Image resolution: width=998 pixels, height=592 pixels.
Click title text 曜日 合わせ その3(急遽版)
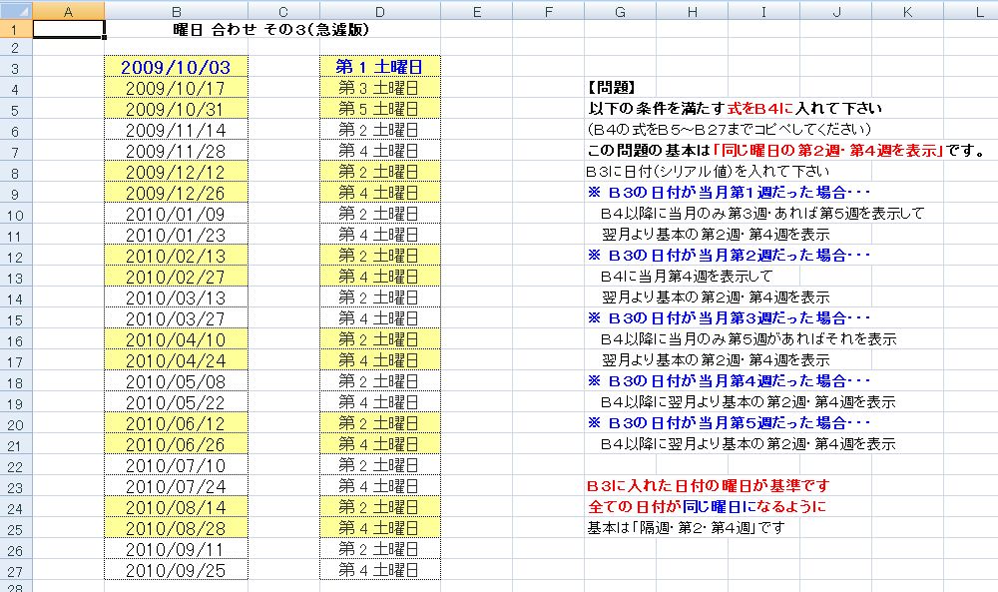click(271, 29)
